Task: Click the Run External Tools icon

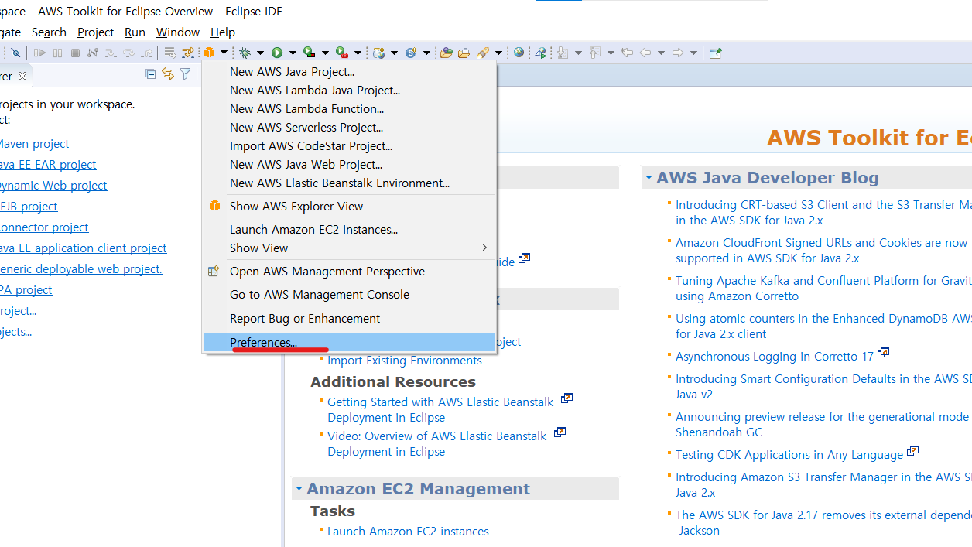Action: (x=341, y=53)
